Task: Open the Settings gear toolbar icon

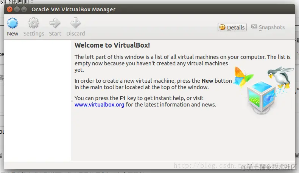Action: (x=34, y=23)
